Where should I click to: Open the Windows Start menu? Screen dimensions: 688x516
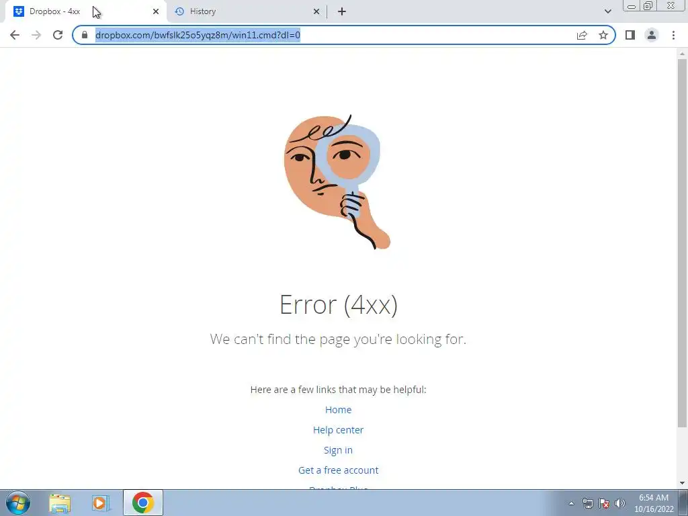click(18, 503)
